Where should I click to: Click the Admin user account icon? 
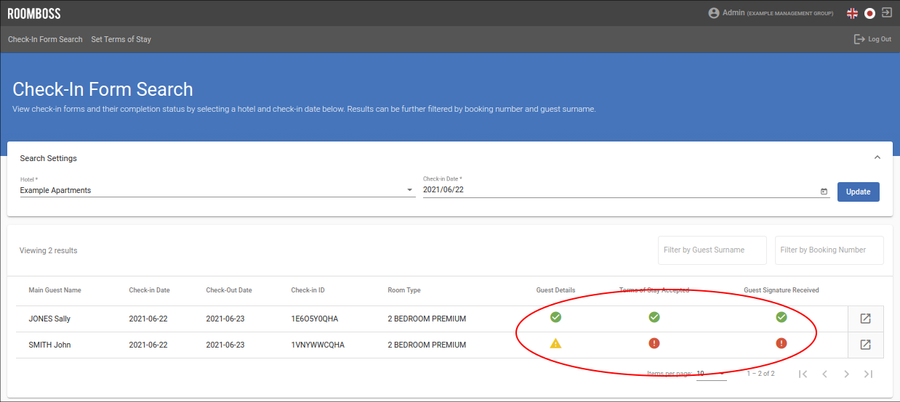(x=714, y=13)
